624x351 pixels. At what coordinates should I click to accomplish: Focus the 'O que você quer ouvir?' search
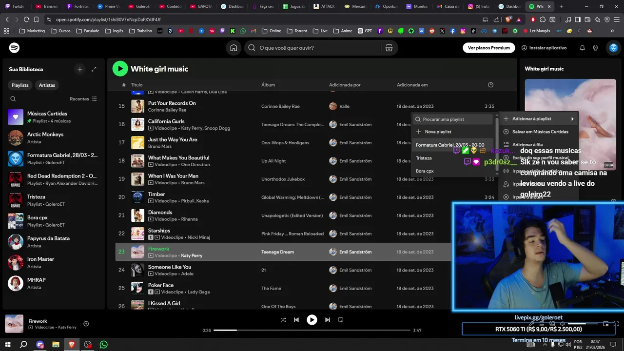point(312,48)
